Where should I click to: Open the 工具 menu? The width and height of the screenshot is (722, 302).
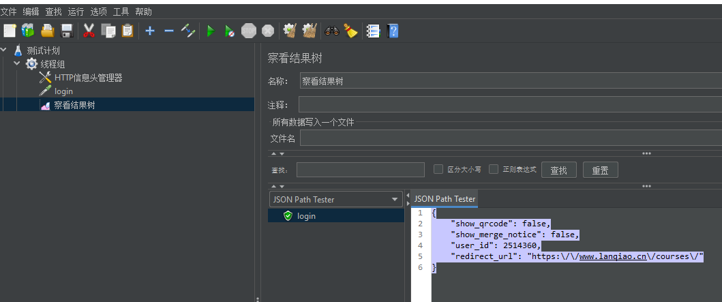[121, 12]
